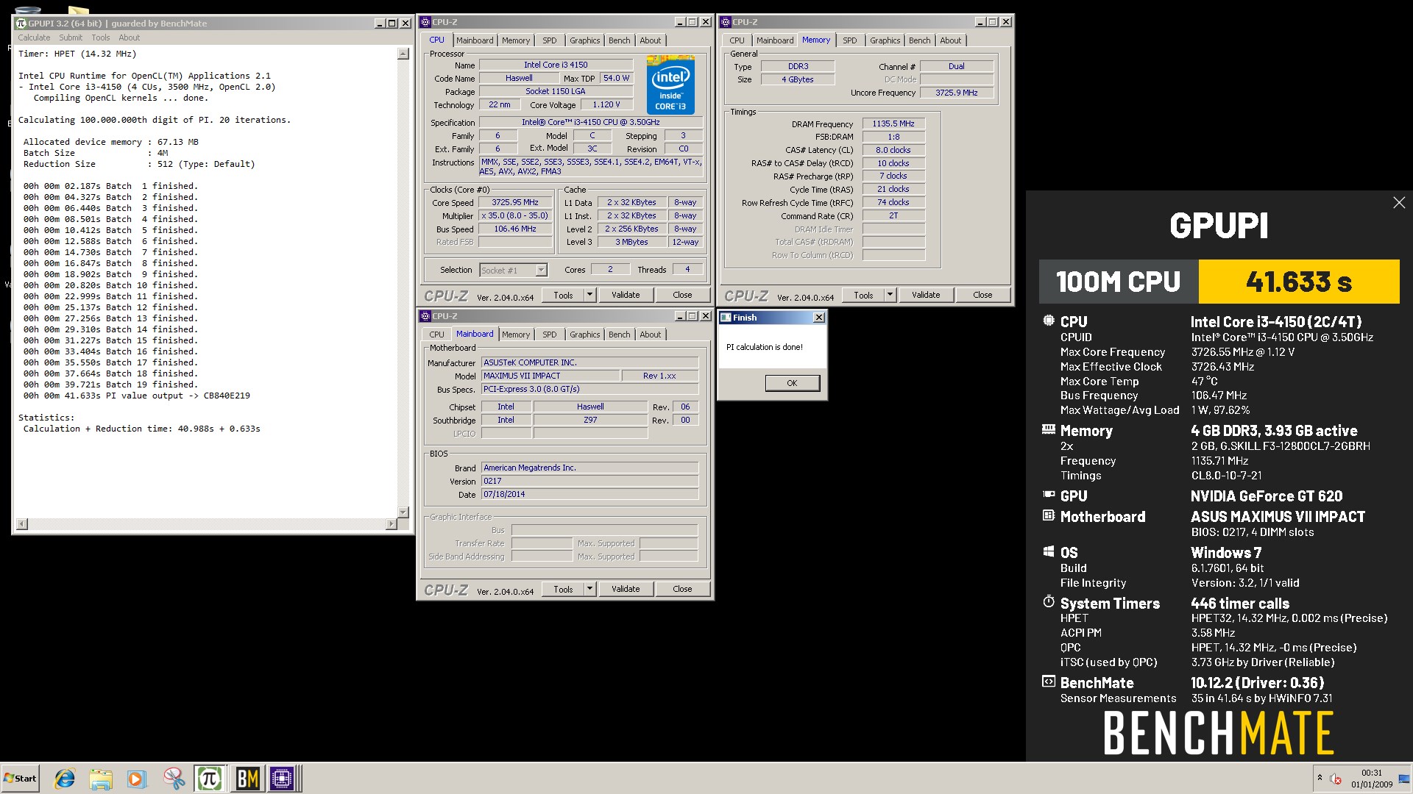Switch to Mainboard tab in CPU-Z CPU window

coord(474,40)
